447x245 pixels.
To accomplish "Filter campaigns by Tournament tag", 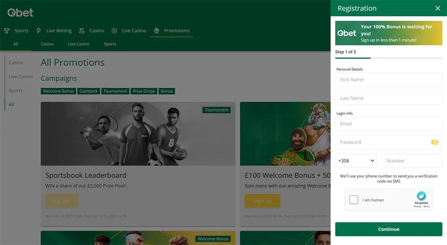I will [x=115, y=91].
